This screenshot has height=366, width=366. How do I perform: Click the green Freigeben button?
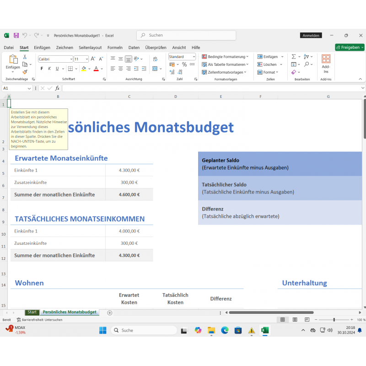(x=350, y=47)
